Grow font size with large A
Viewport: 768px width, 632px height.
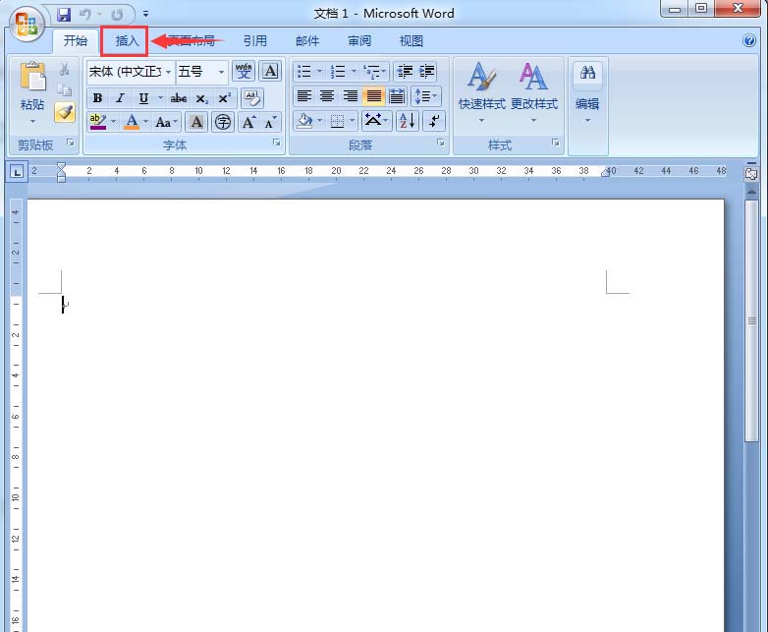[249, 122]
